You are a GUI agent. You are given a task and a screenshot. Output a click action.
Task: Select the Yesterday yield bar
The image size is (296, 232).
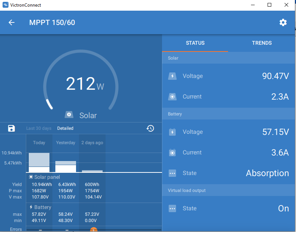66,167
